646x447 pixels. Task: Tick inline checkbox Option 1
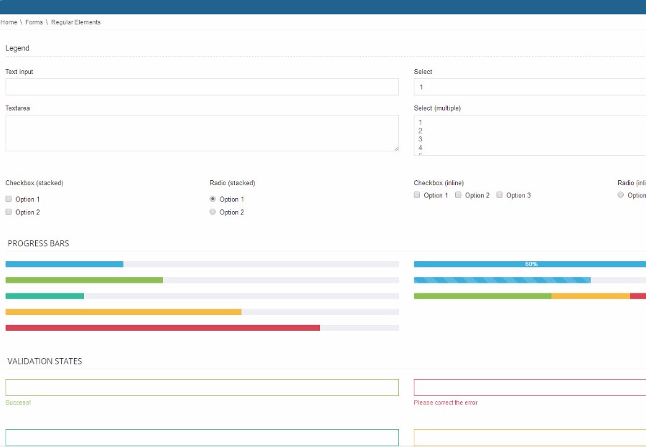coord(417,195)
